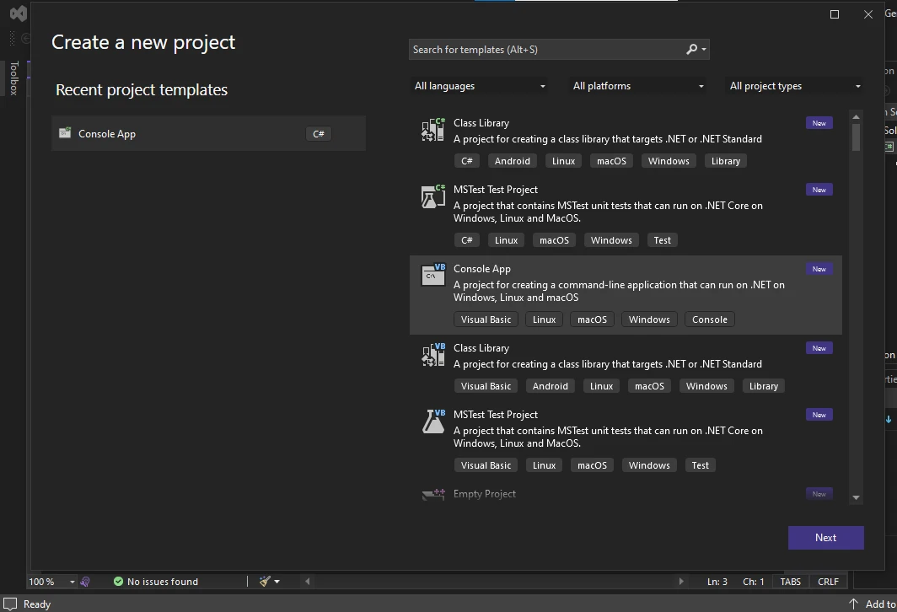Click the CRLF line ending indicator

(x=828, y=582)
